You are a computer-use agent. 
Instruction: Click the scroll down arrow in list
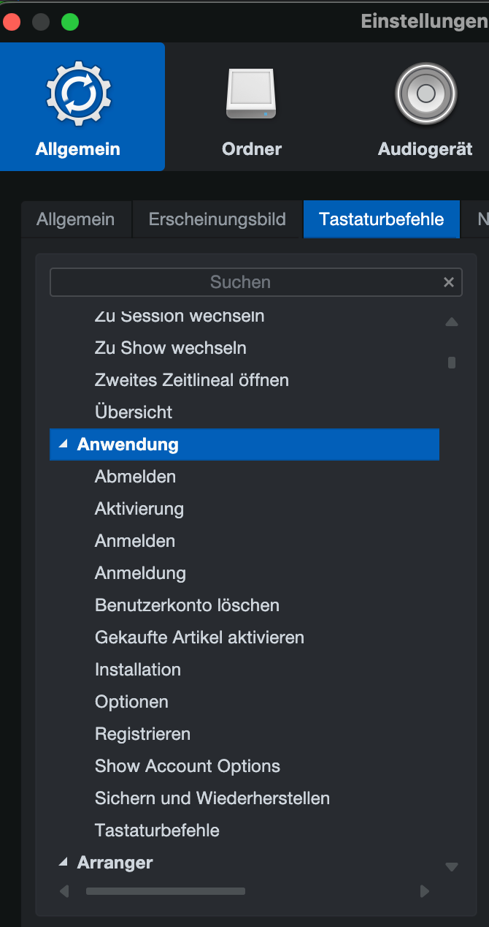pyautogui.click(x=452, y=867)
